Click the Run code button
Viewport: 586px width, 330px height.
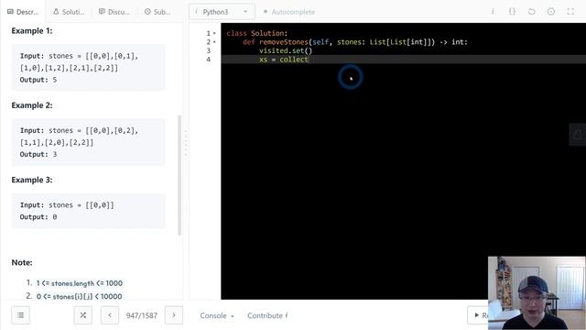click(478, 315)
